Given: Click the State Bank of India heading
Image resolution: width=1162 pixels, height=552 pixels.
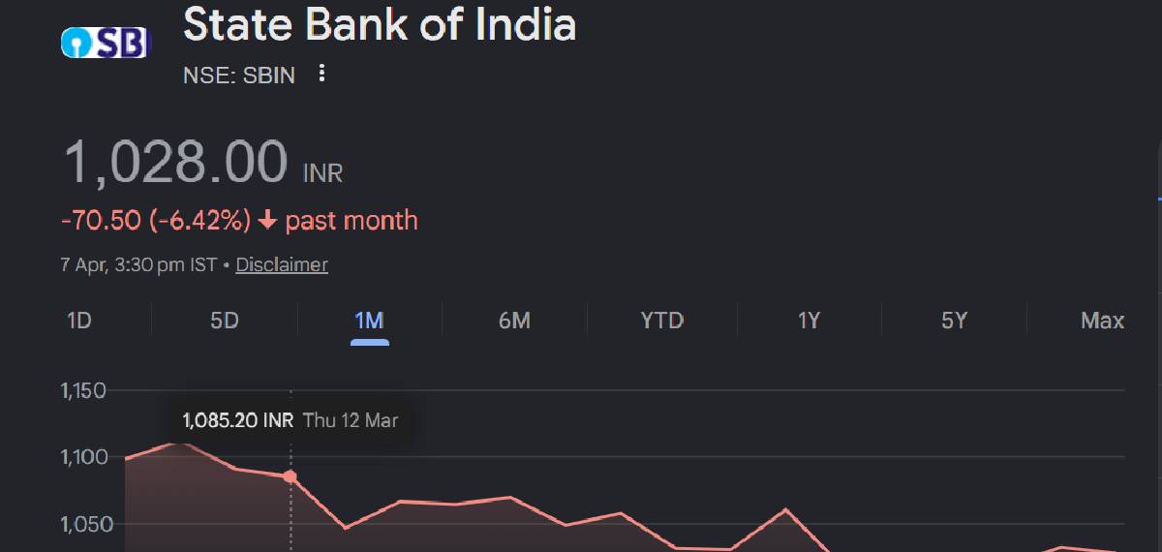Looking at the screenshot, I should click(380, 25).
